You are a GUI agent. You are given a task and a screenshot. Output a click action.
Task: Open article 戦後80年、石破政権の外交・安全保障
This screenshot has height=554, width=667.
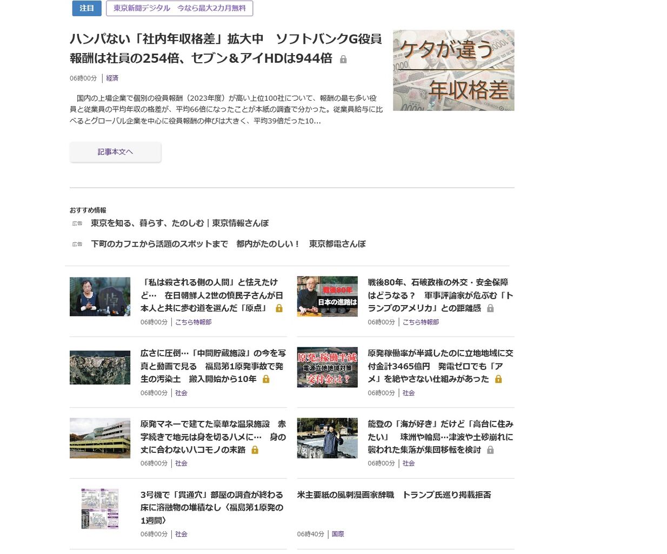click(x=440, y=295)
